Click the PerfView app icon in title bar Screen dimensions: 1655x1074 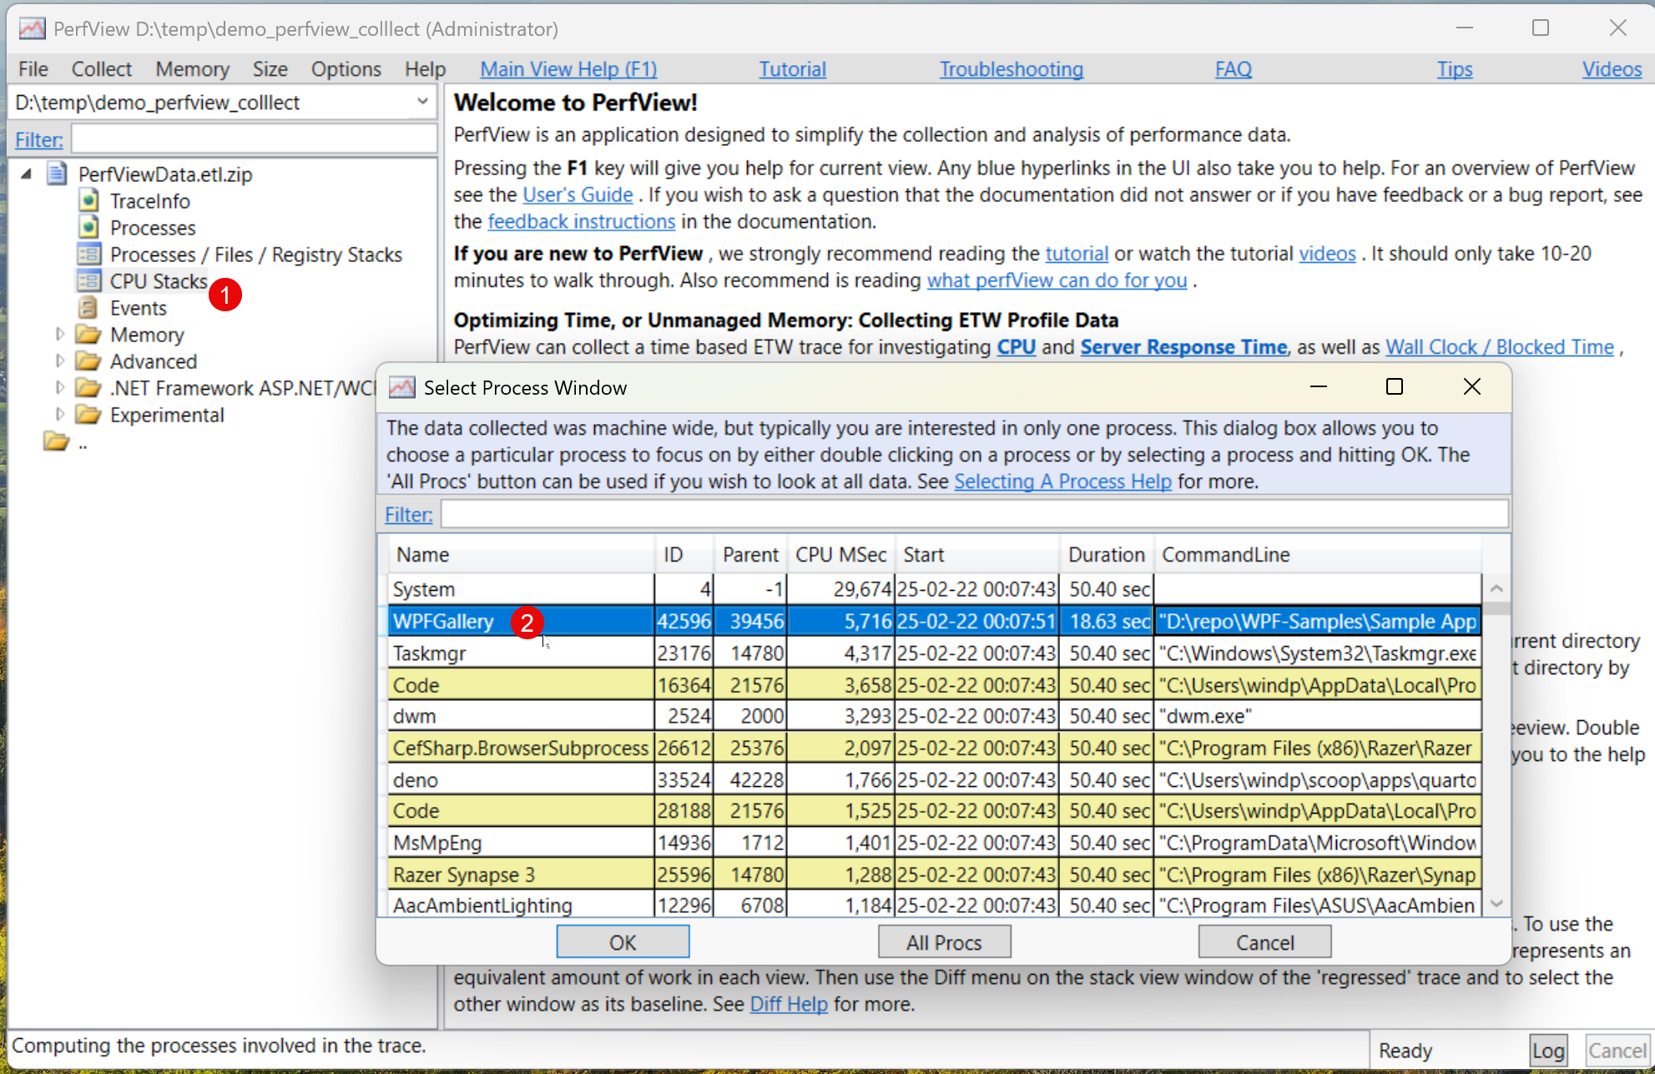coord(32,28)
